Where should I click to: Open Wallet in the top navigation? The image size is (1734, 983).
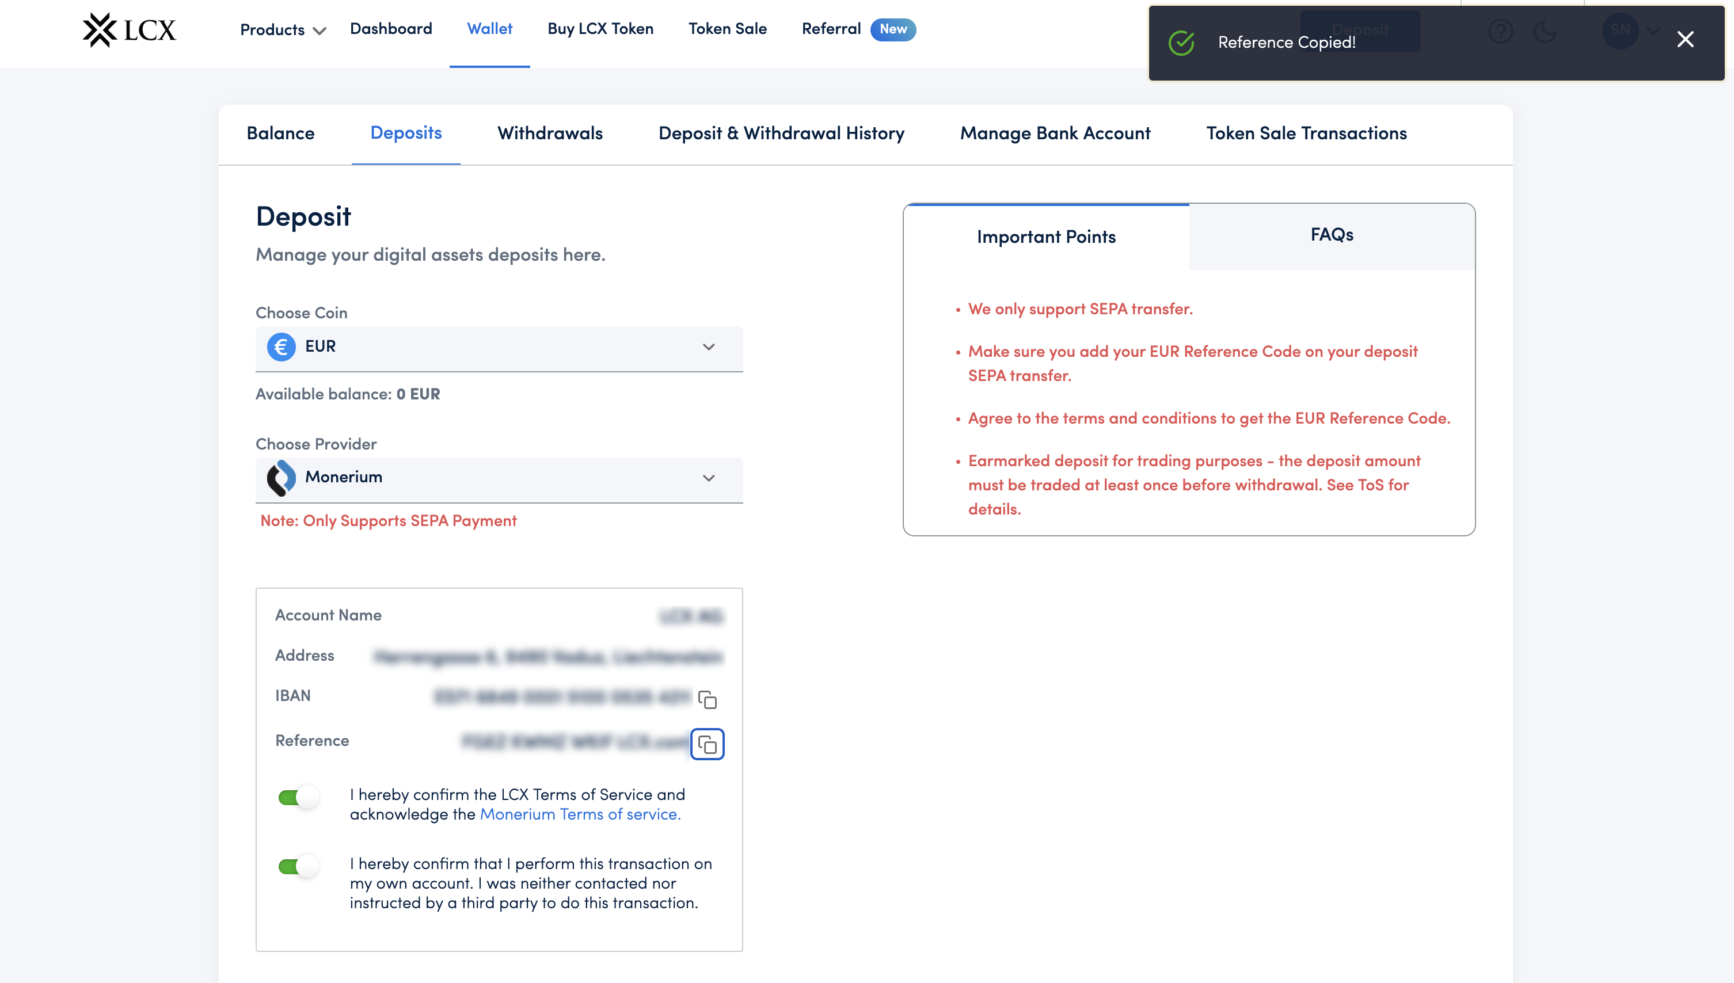(x=489, y=29)
